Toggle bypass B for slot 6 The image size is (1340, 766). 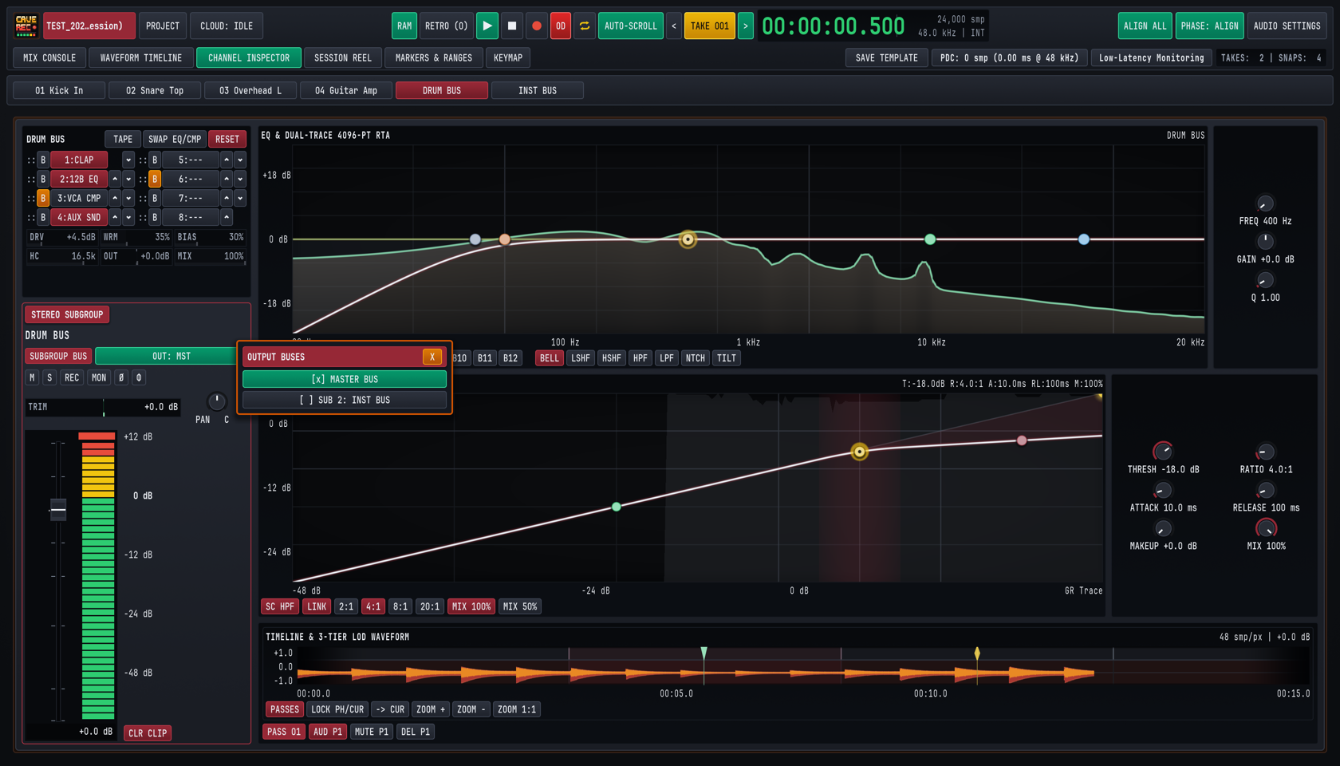(155, 179)
